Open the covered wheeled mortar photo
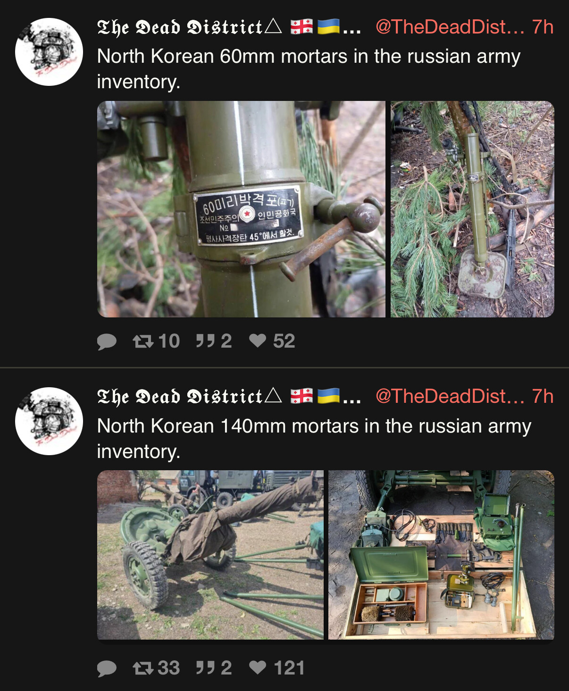This screenshot has width=569, height=691. coord(210,555)
